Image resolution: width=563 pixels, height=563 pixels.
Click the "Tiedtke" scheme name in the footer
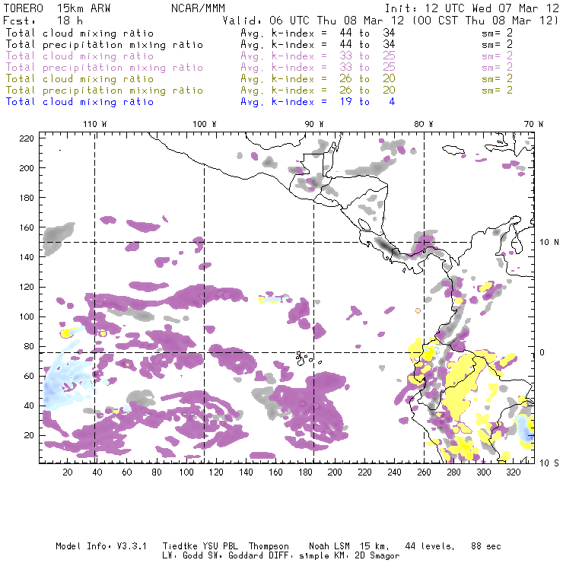(180, 546)
